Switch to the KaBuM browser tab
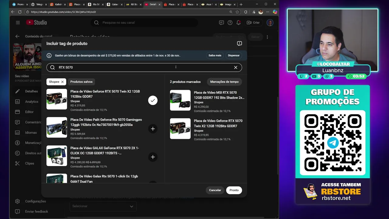This screenshot has height=219, width=389. (58, 4)
